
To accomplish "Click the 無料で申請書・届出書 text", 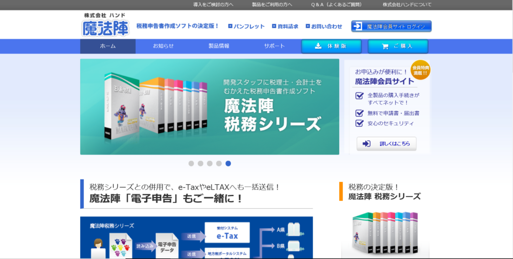I will [393, 113].
